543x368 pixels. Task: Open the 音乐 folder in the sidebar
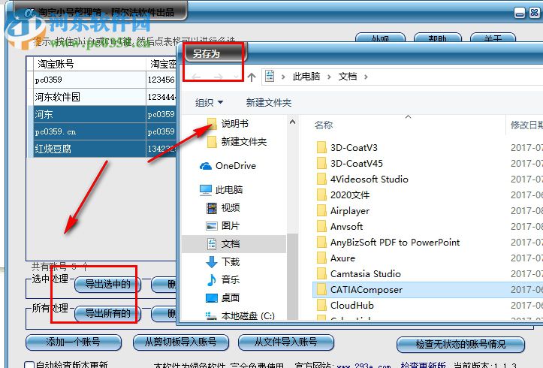point(223,279)
